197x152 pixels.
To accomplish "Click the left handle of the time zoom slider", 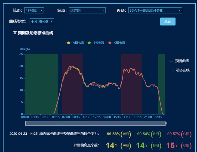I will click(25, 124).
